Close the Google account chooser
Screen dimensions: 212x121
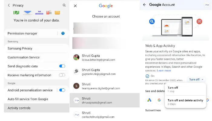[x=75, y=6]
